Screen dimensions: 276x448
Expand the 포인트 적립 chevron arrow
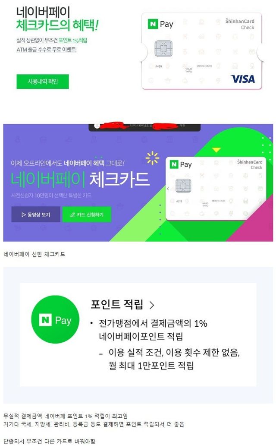point(152,305)
